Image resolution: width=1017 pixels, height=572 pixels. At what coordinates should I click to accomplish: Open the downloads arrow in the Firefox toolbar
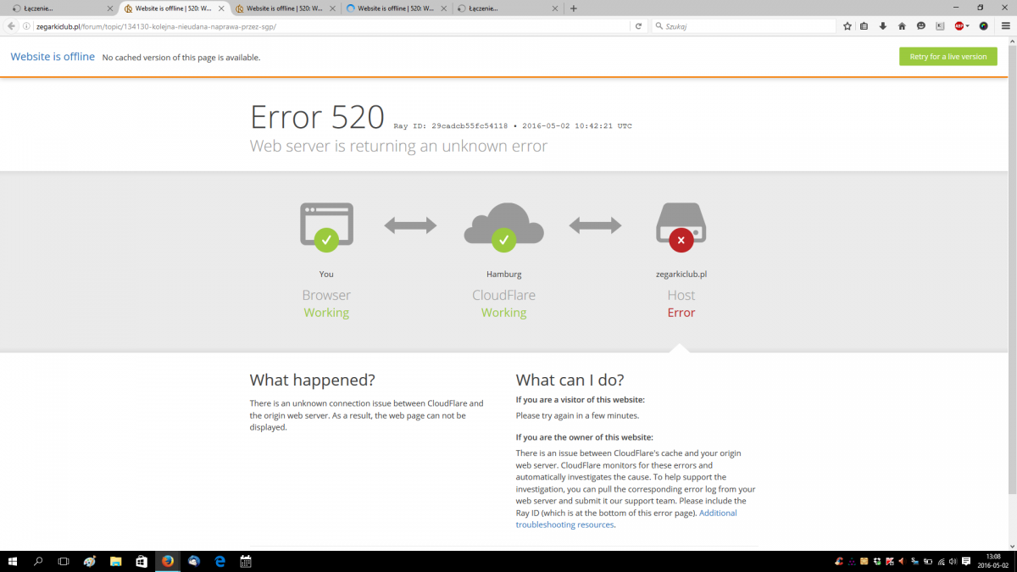point(882,26)
